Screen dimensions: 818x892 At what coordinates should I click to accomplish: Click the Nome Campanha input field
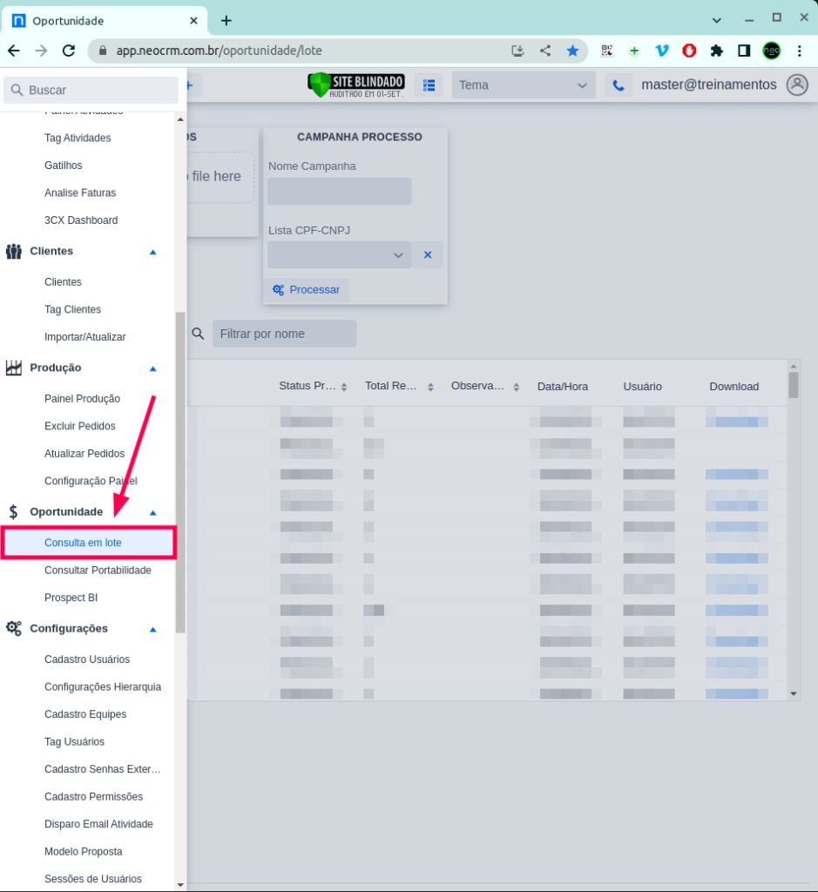pyautogui.click(x=340, y=192)
